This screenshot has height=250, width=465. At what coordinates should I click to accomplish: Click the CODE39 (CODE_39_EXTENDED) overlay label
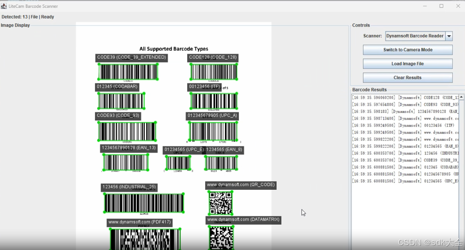[132, 58]
